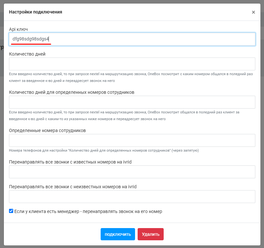Click the 'Настройки подключения' dialog title

[36, 12]
